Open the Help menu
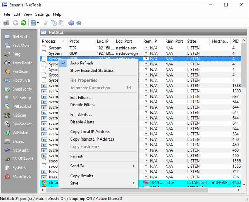 pos(57,14)
